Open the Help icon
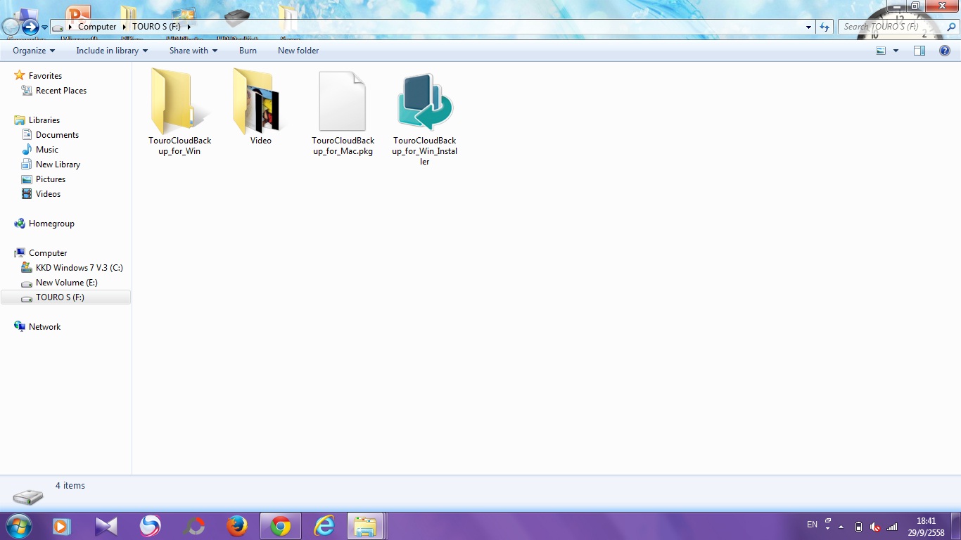Viewport: 961px width, 540px height. pos(945,51)
